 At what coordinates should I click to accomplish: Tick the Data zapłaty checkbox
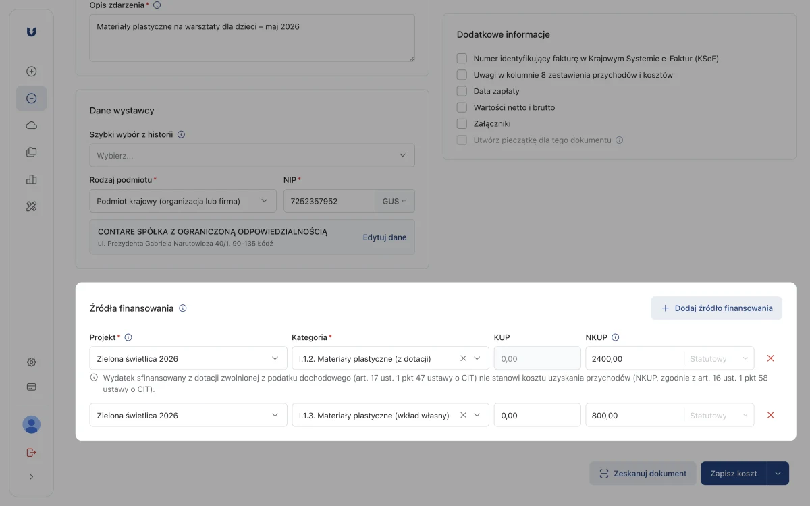click(x=462, y=91)
